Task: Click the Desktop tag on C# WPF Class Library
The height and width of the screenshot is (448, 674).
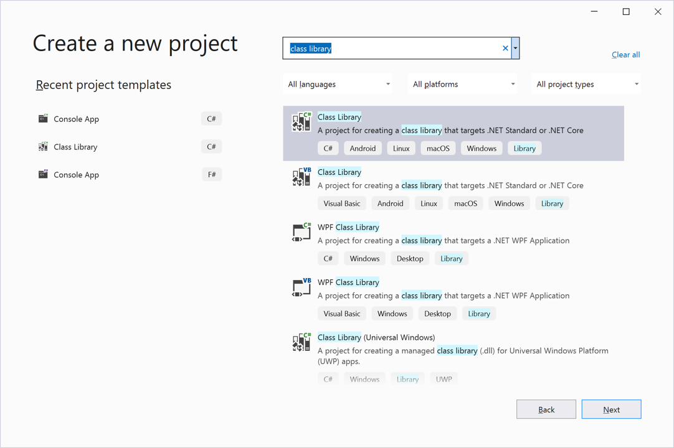Action: (x=410, y=258)
